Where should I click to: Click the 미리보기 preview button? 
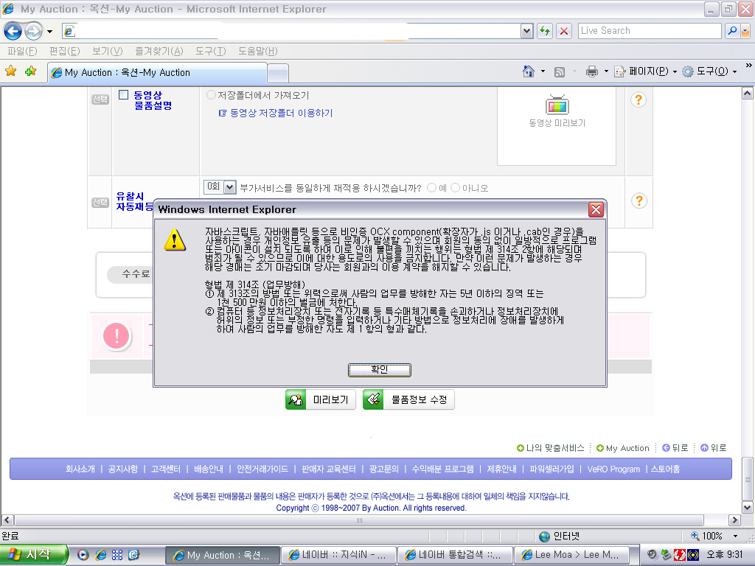321,399
